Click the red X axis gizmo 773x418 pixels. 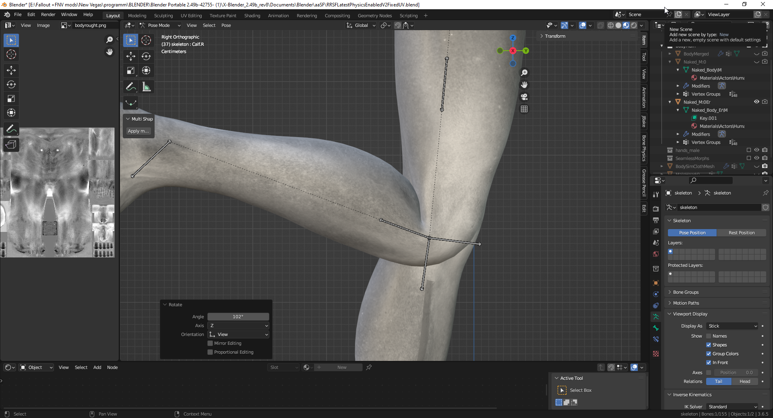tap(513, 51)
